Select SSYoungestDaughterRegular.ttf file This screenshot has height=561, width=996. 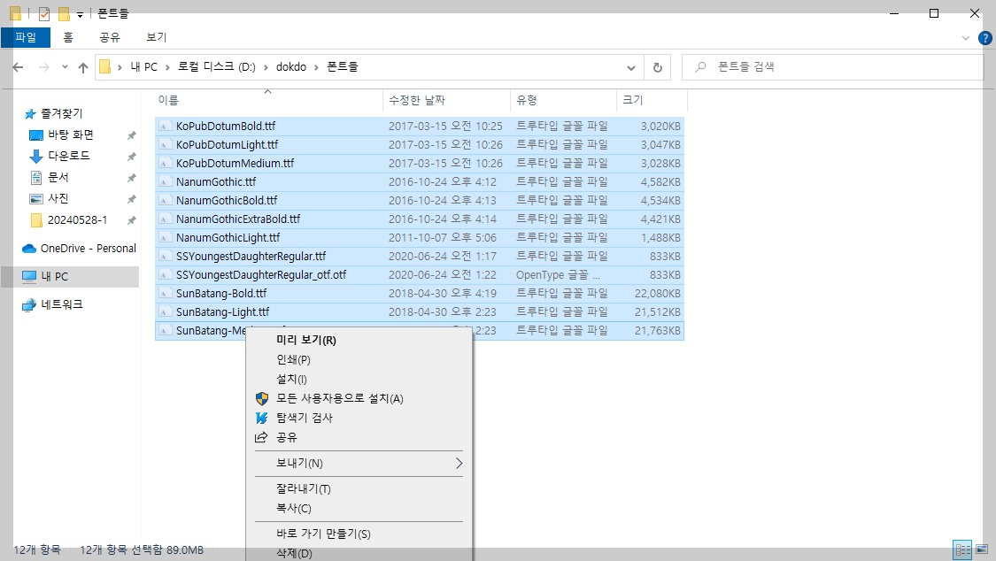point(420,257)
